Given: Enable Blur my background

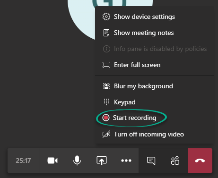Looking at the screenshot, I should (155, 86).
